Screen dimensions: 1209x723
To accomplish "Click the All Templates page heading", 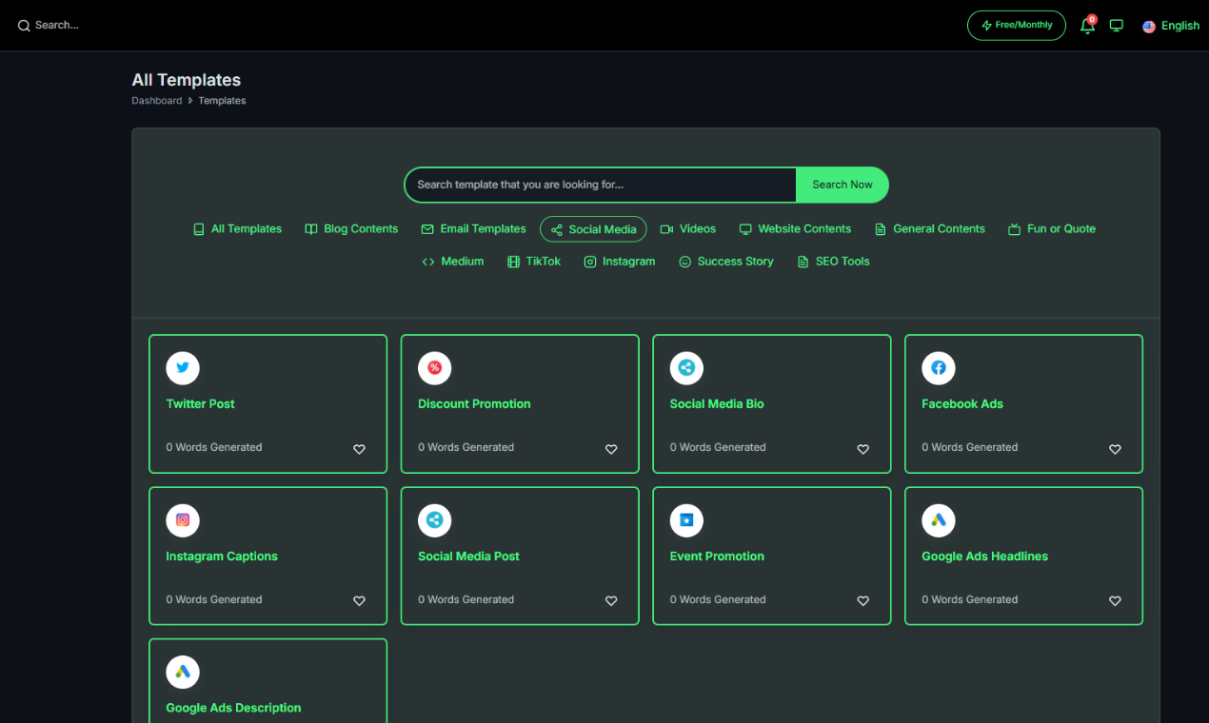I will click(x=186, y=80).
